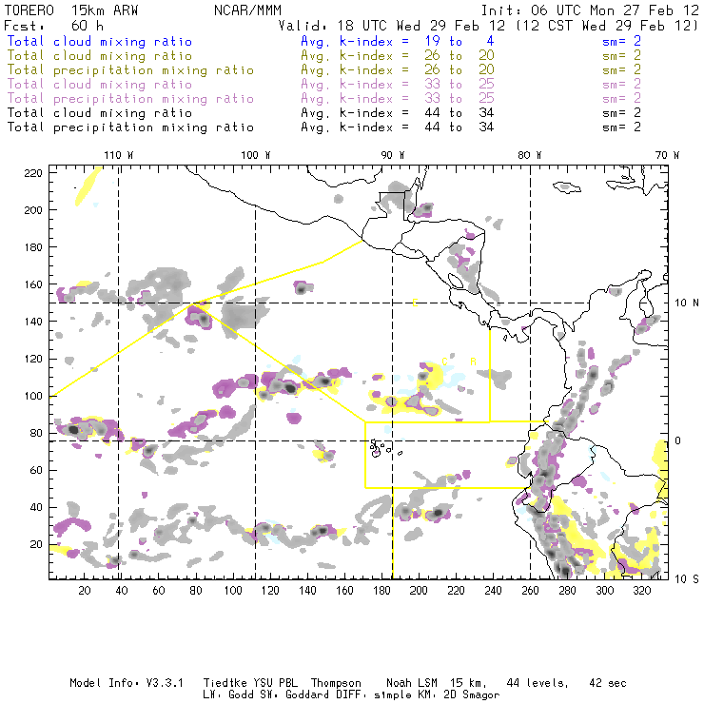Viewport: 704px width, 704px height.
Task: Click the blue 'Total cloud mixing ratio' legend entry
Action: tap(100, 41)
